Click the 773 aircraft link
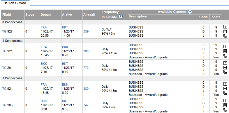 86,68
